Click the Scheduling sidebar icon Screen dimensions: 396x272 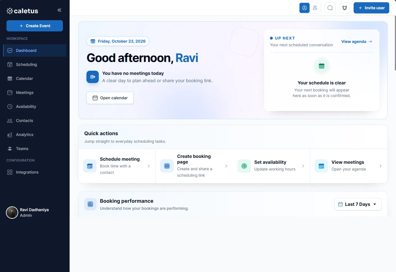pyautogui.click(x=10, y=64)
